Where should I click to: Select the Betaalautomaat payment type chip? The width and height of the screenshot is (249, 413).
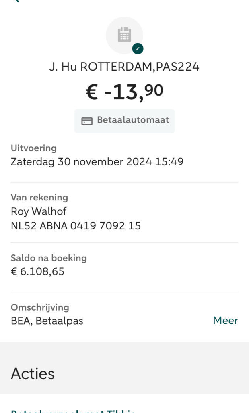(124, 121)
